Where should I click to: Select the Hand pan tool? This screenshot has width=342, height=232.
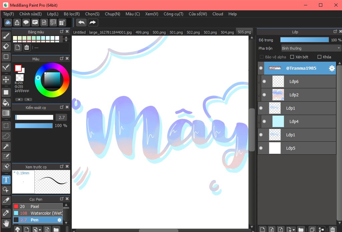point(6,223)
